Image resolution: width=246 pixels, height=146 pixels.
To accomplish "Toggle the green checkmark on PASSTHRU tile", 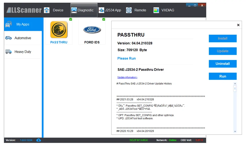I will pyautogui.click(x=71, y=19).
